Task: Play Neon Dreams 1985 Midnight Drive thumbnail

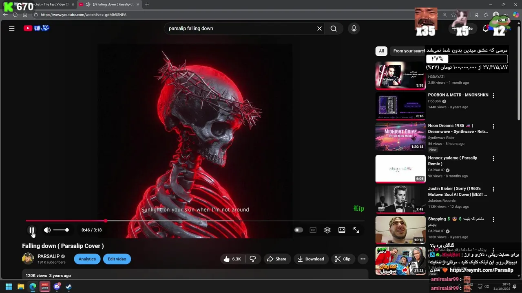Action: click(400, 136)
